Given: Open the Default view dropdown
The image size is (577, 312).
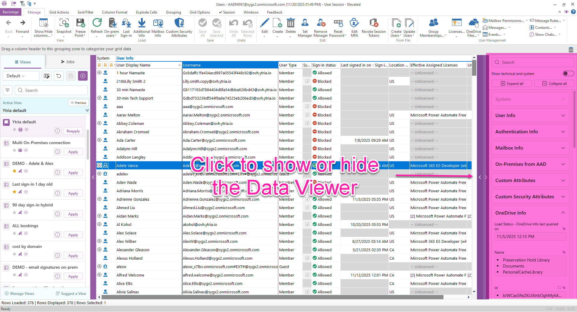Looking at the screenshot, I should tap(21, 76).
